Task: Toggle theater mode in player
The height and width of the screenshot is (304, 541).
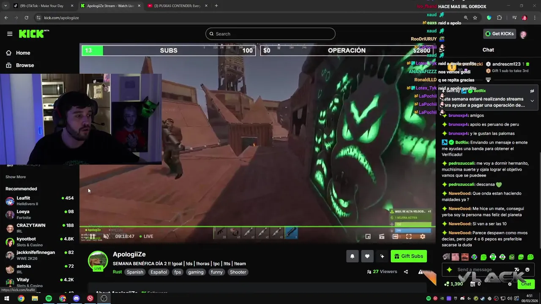Action: (x=395, y=236)
